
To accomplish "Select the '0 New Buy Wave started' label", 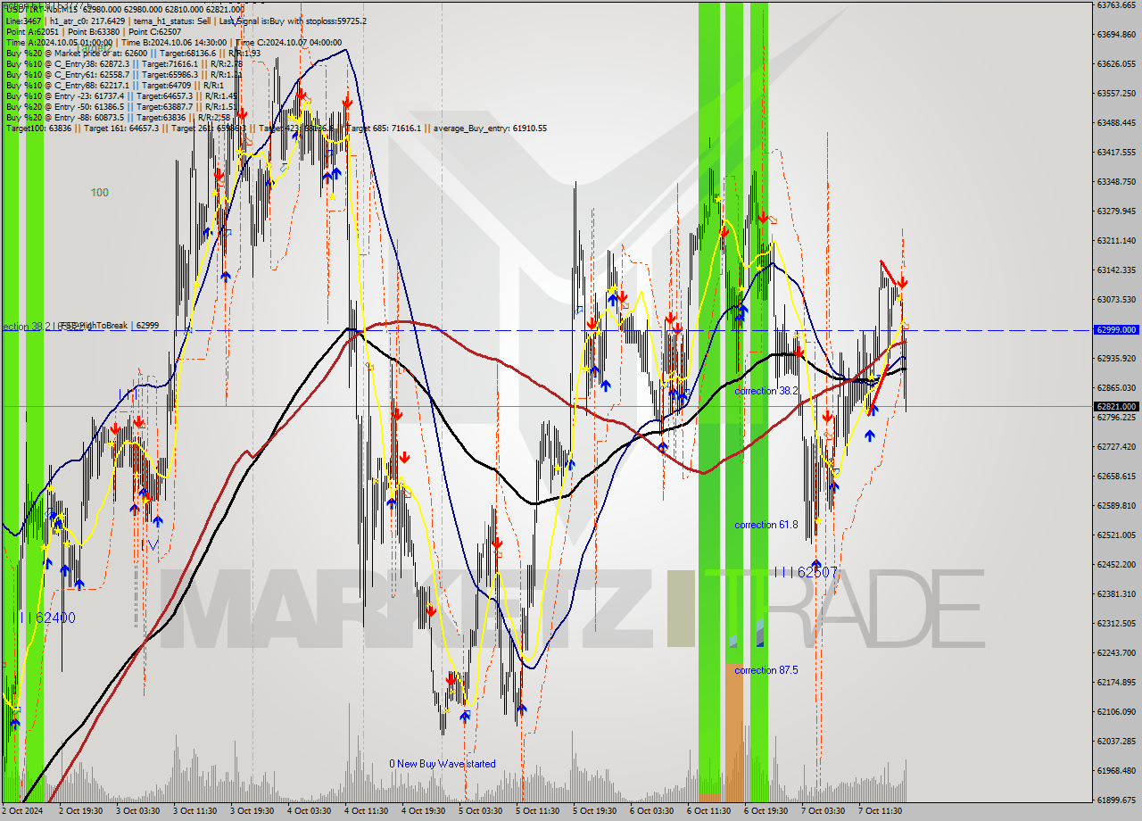I will 443,764.
